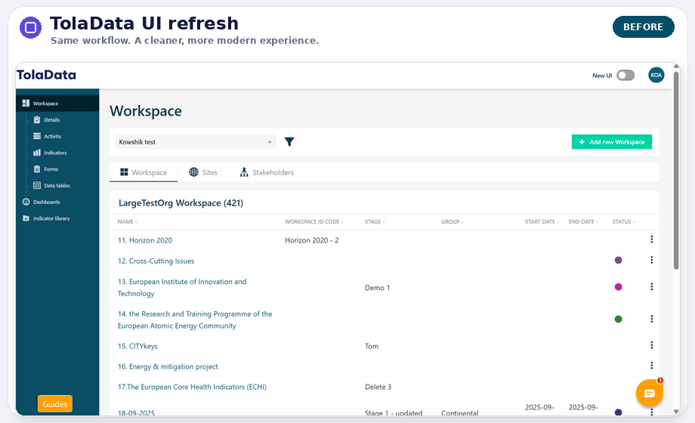Open Activity in the sidebar
The width and height of the screenshot is (695, 423).
53,136
